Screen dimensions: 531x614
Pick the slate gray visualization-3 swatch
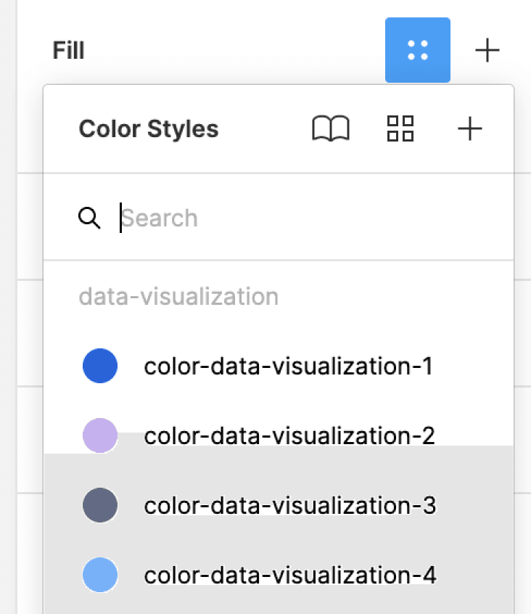point(100,505)
